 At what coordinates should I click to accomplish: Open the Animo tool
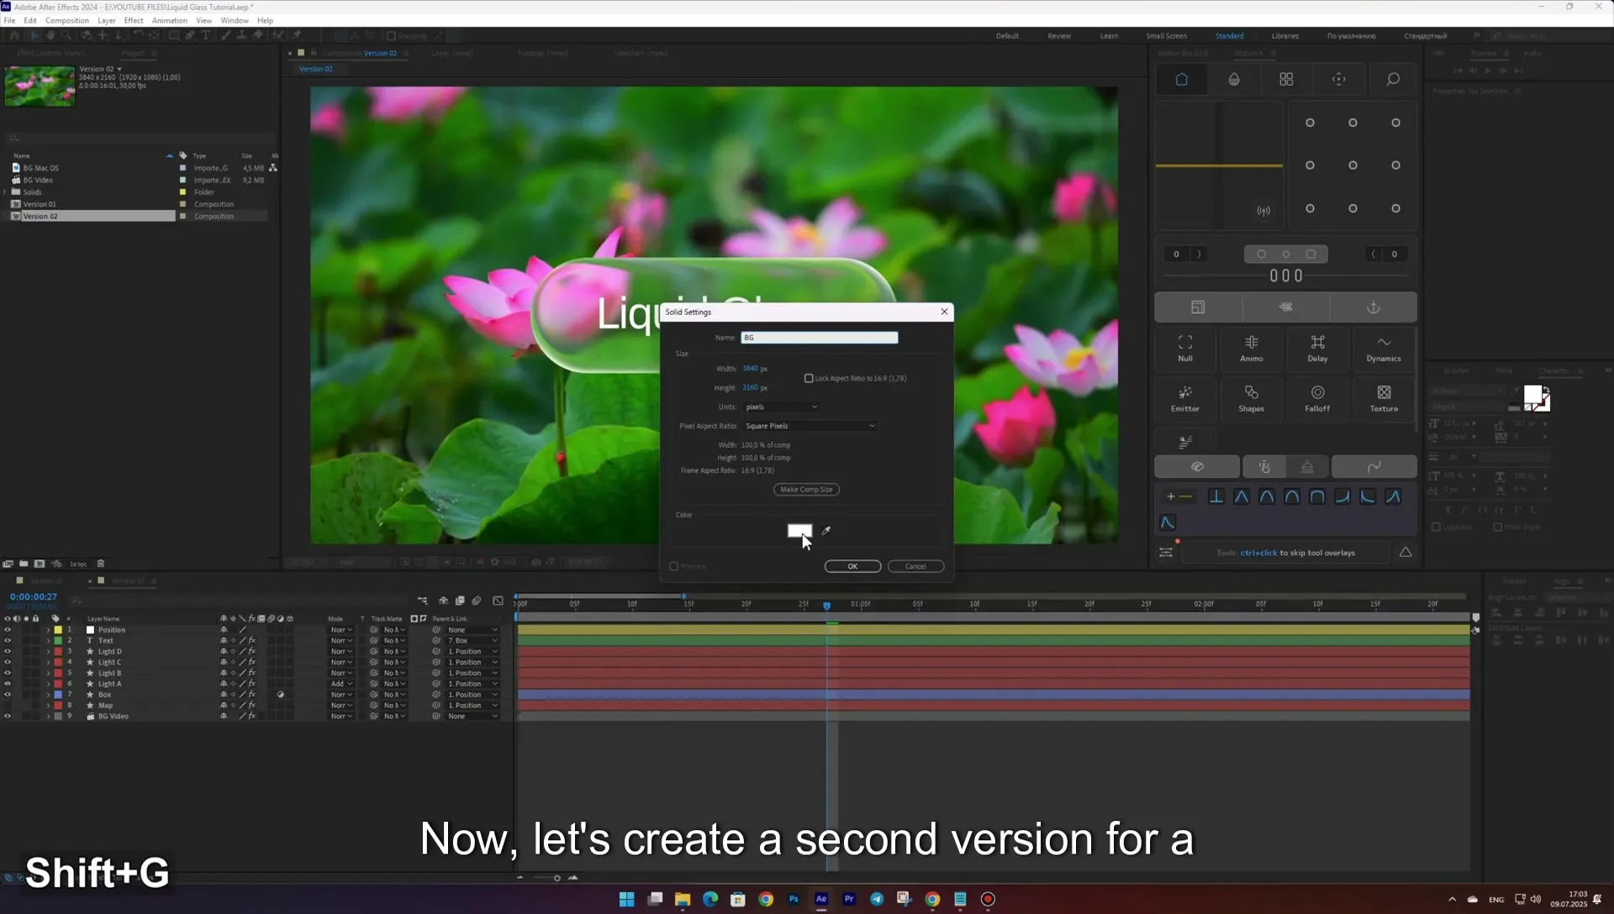1251,348
